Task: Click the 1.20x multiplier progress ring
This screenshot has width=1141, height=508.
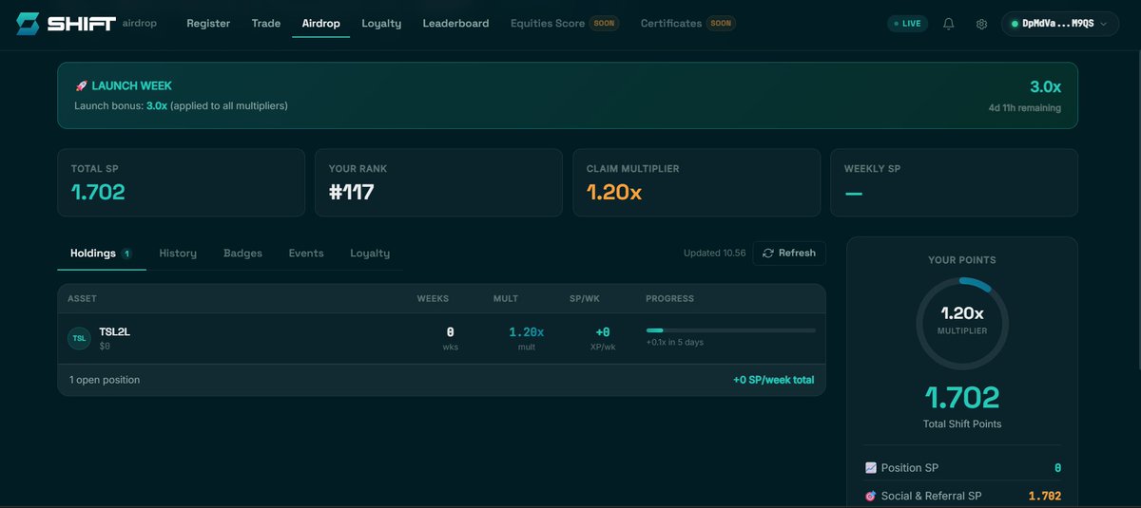Action: (x=962, y=324)
